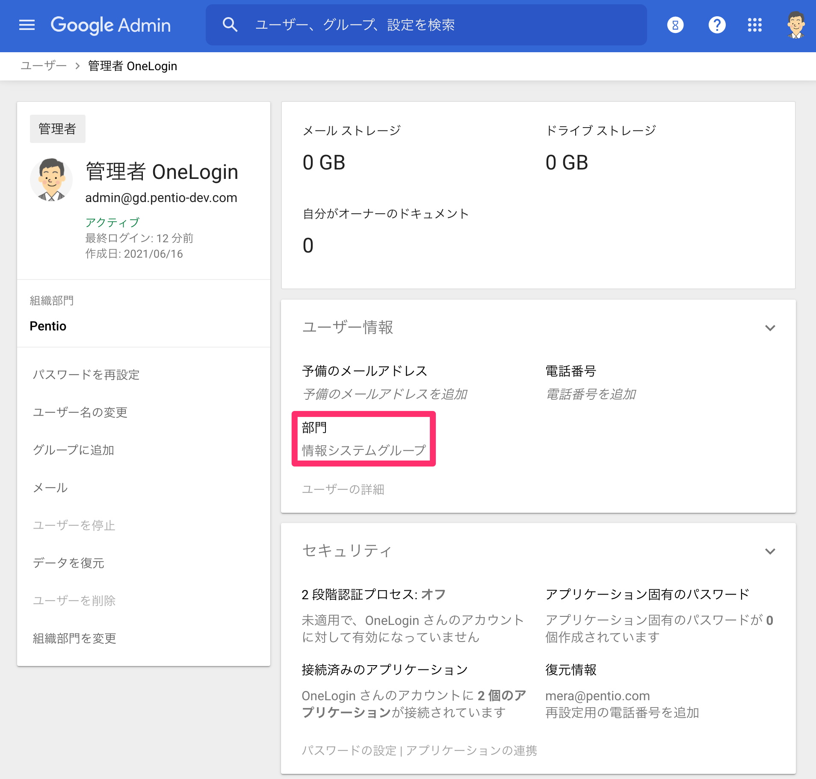The image size is (816, 779).
Task: Collapse the セキュリティ section chevron
Action: pyautogui.click(x=770, y=551)
